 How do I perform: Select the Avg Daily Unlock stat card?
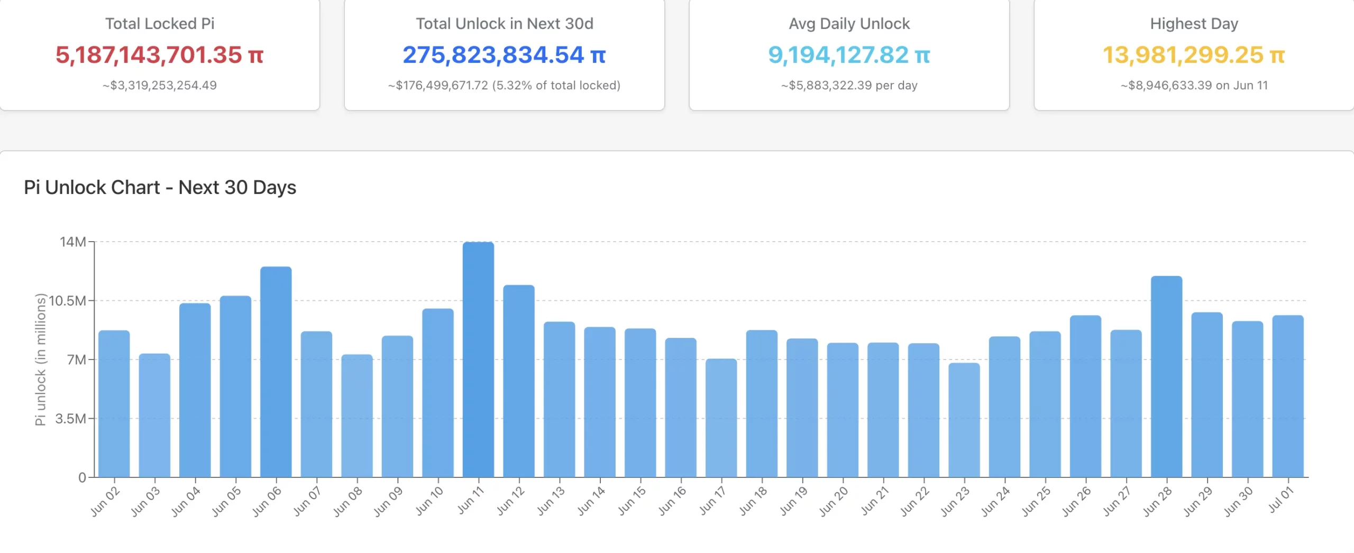(849, 53)
